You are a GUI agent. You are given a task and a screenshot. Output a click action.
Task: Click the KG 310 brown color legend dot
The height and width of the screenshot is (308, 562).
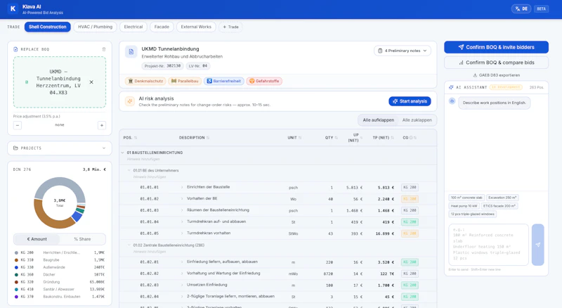(16, 260)
